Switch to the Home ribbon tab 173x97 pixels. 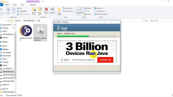point(7,5)
